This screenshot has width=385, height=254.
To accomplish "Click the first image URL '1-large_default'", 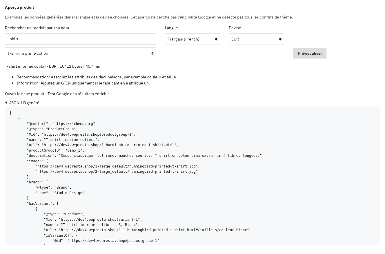I will coord(117,166).
